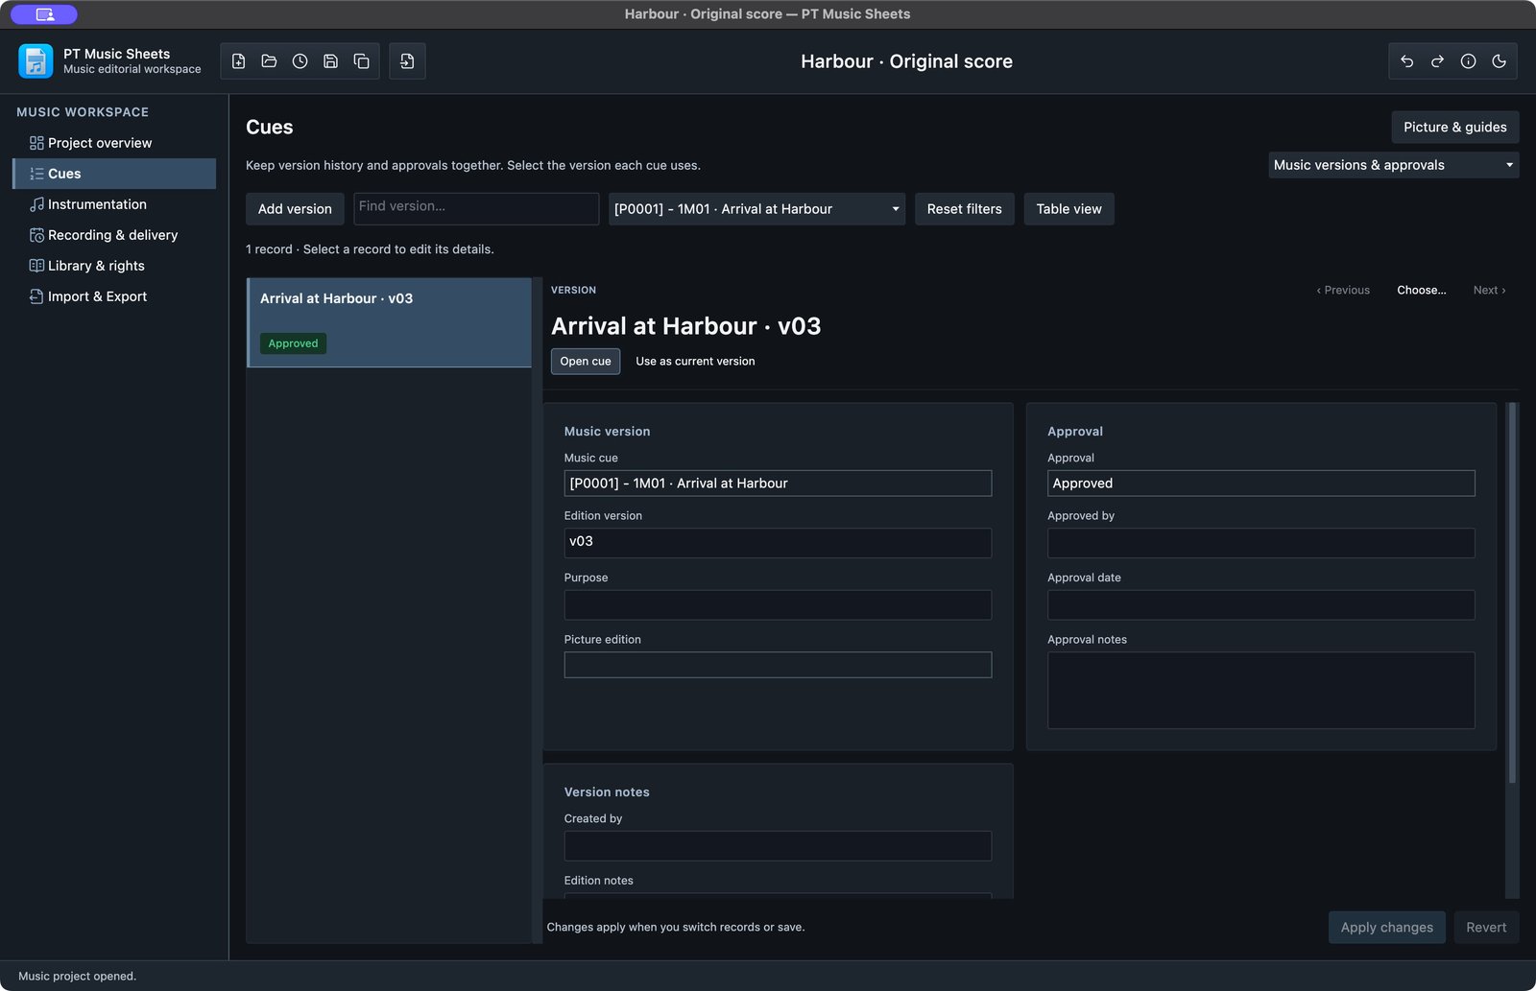Undo the last change with the undo arrow
Image resolution: width=1536 pixels, height=991 pixels.
pos(1407,61)
